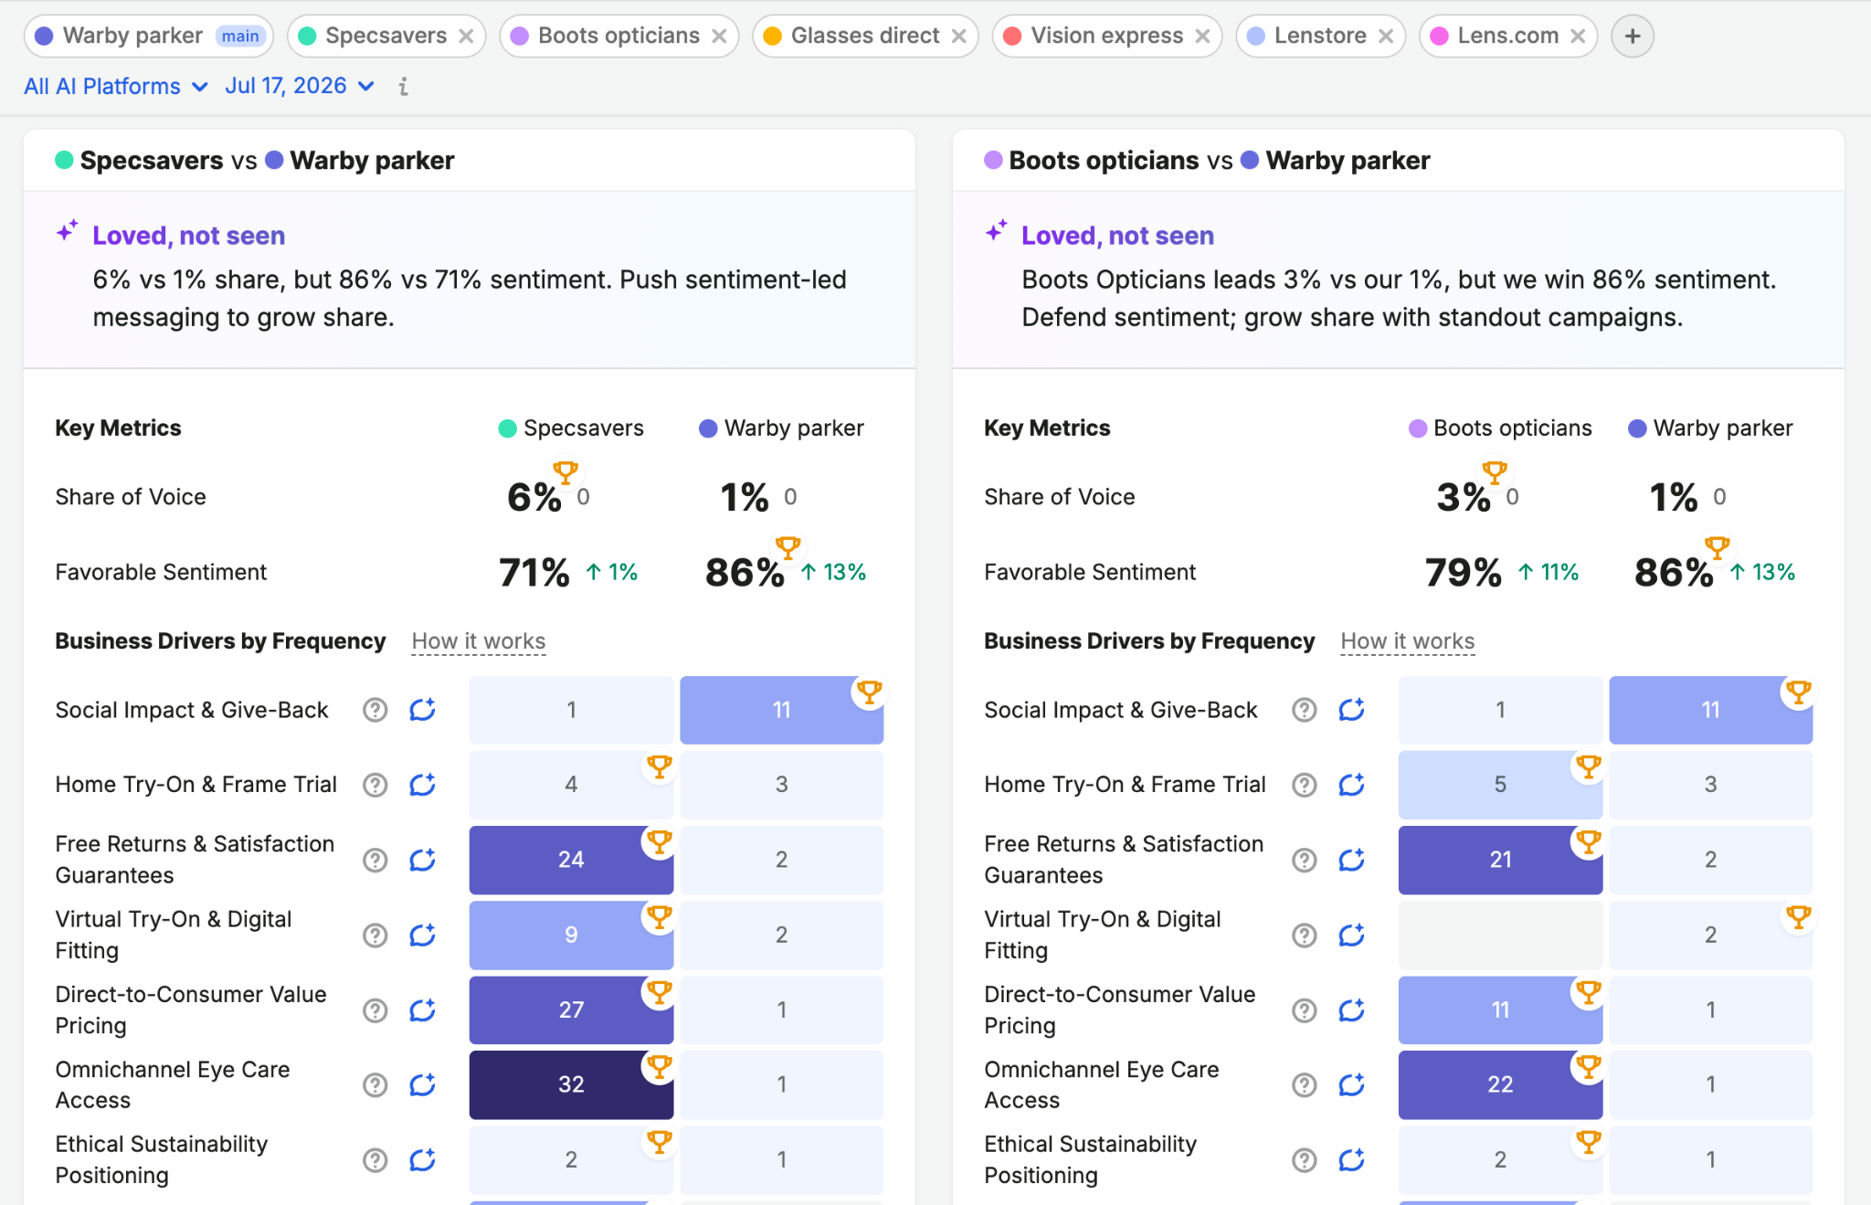Click AI refresh icon for Ethical Sustainability, Boots card
The image size is (1871, 1205).
[1351, 1159]
